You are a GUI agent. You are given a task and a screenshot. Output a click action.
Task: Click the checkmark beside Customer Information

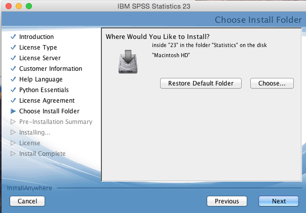13,69
